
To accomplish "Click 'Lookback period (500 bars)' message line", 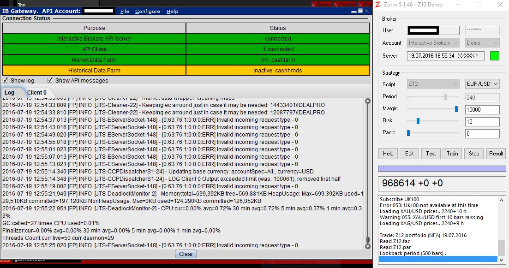I will [413, 253].
